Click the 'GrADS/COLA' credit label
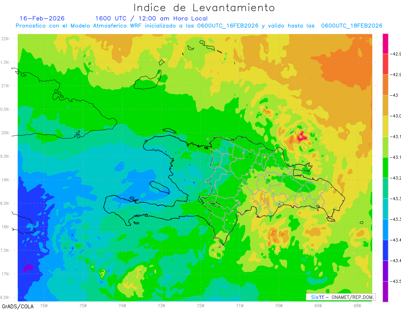The image size is (401, 310). [18, 306]
